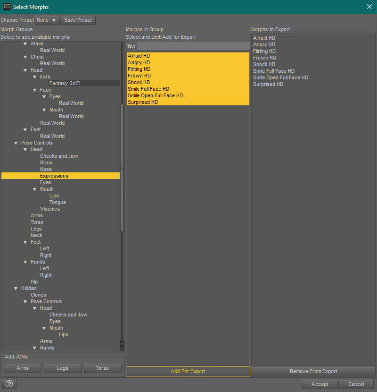
Task: Collapse the Pose Controls tree group
Action: [16, 143]
